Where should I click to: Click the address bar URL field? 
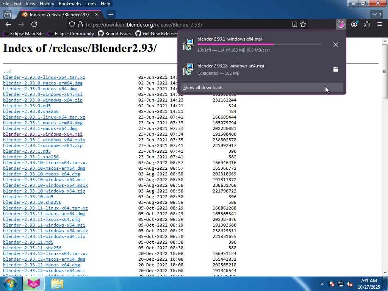[187, 25]
